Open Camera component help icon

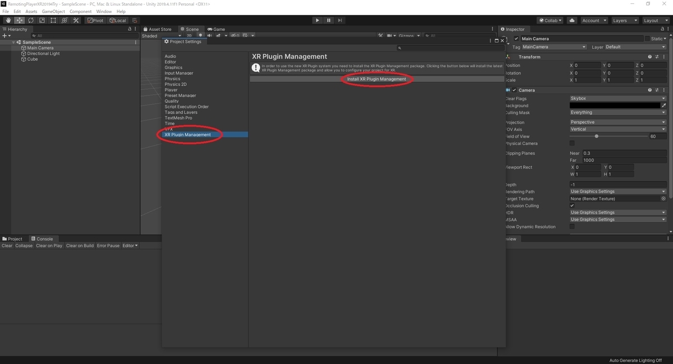tap(650, 90)
